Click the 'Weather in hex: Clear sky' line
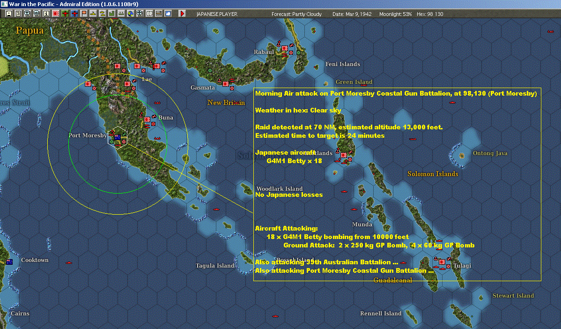Viewport: 561px width, 329px height. 298,110
